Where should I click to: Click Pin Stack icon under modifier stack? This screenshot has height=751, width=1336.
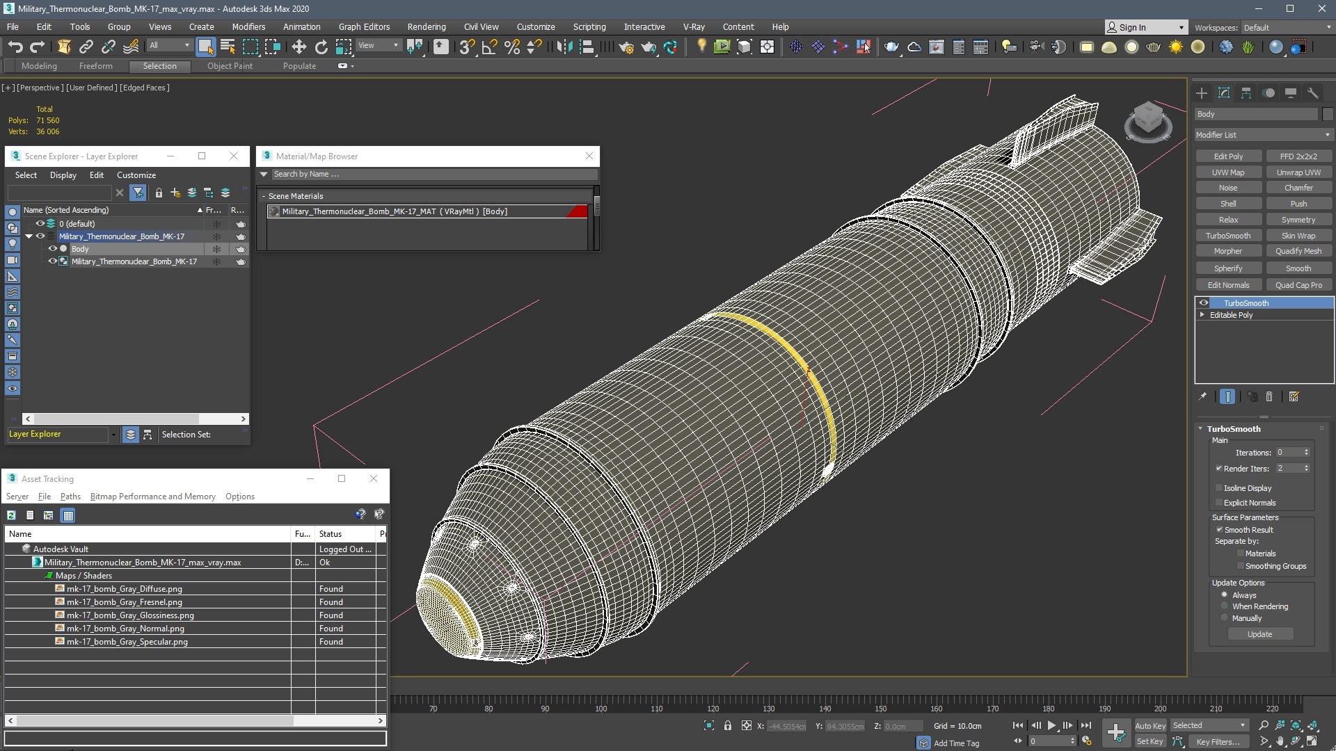[x=1202, y=396]
